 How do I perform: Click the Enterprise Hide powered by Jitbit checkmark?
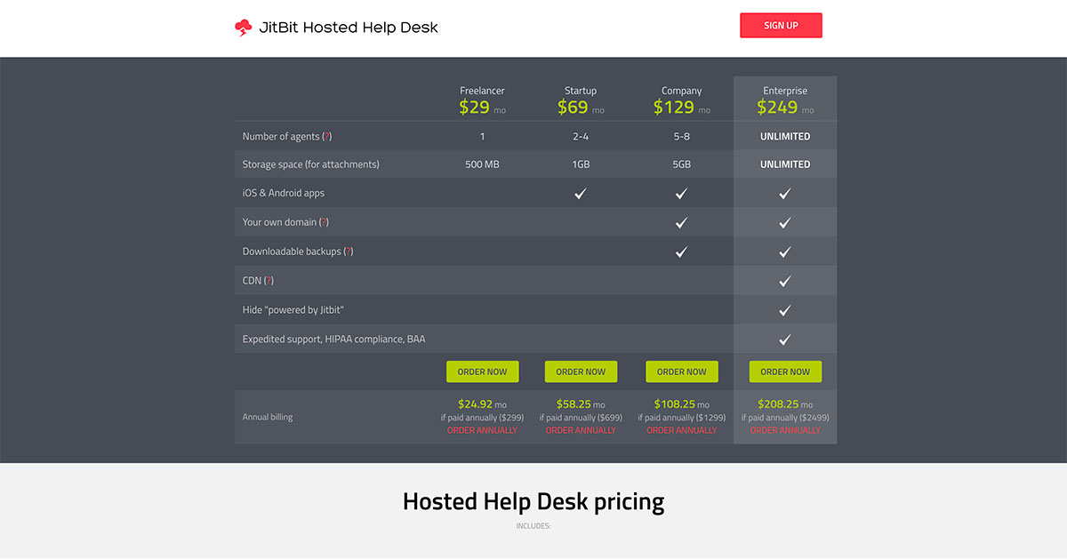coord(785,310)
